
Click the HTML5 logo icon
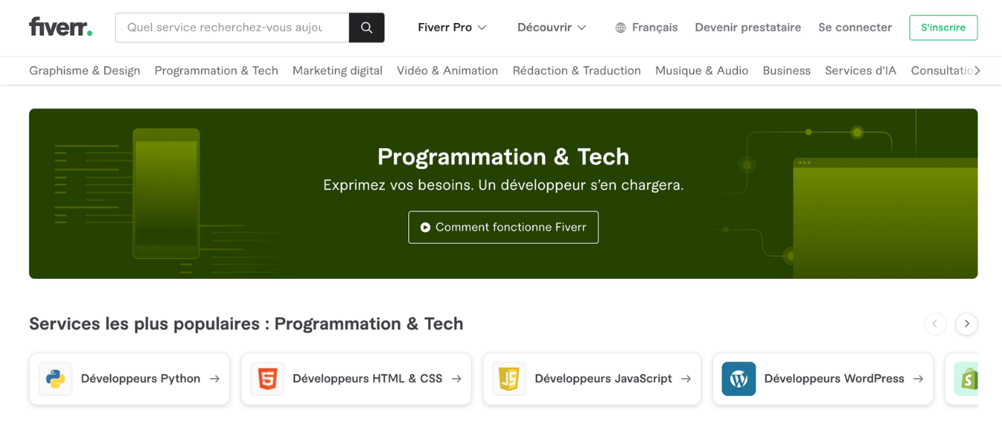(x=267, y=379)
